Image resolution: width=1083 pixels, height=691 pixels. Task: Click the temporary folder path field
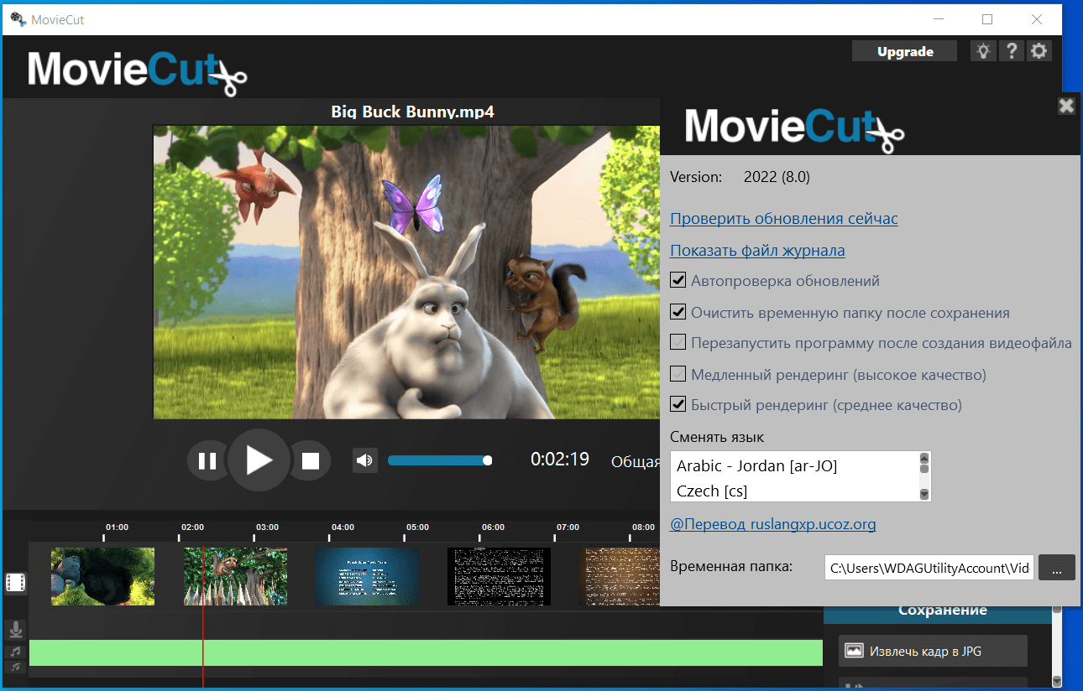point(929,568)
